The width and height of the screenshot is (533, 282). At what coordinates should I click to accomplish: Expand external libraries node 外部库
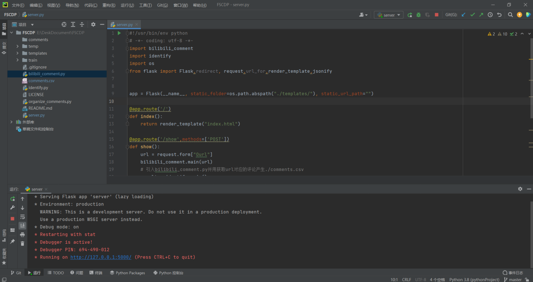(x=12, y=122)
